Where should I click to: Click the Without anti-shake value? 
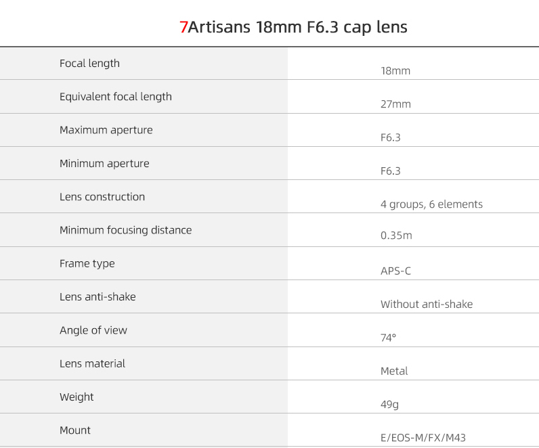point(427,305)
